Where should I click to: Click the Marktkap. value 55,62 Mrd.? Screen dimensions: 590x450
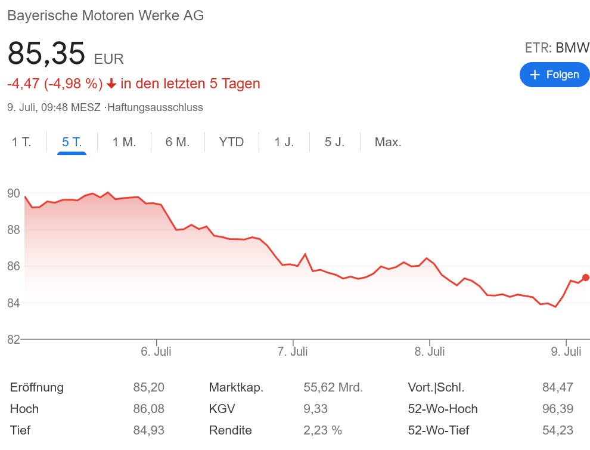point(333,387)
